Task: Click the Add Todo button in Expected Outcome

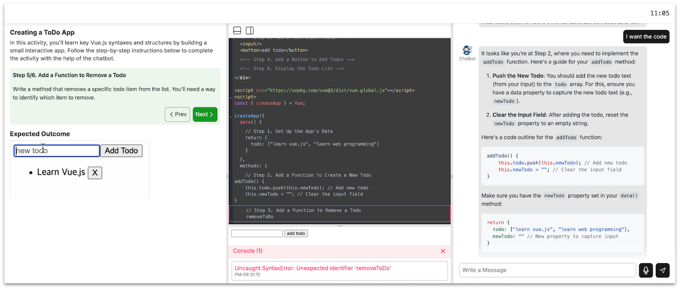Action: pyautogui.click(x=121, y=151)
